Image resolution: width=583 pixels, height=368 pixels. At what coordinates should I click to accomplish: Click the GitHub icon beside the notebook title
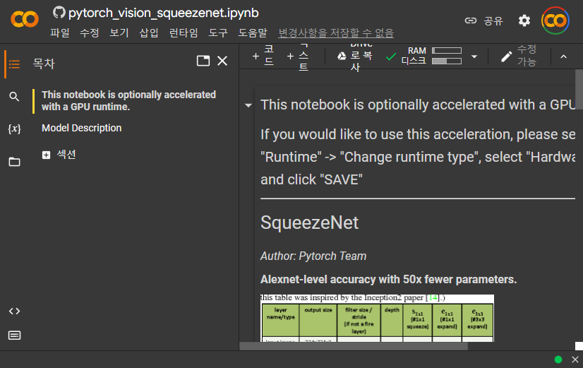pos(59,13)
